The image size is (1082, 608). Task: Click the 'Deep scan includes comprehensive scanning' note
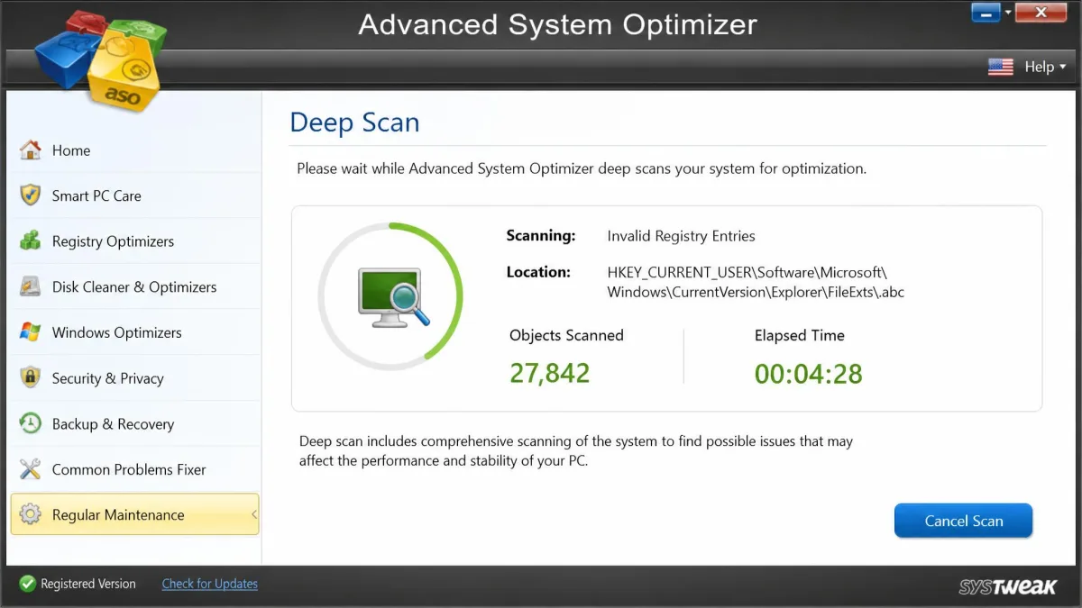click(x=576, y=451)
